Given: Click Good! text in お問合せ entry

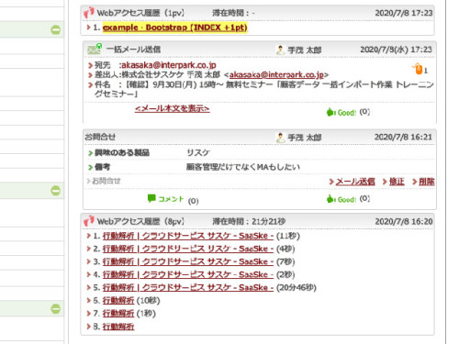Looking at the screenshot, I should 347,199.
